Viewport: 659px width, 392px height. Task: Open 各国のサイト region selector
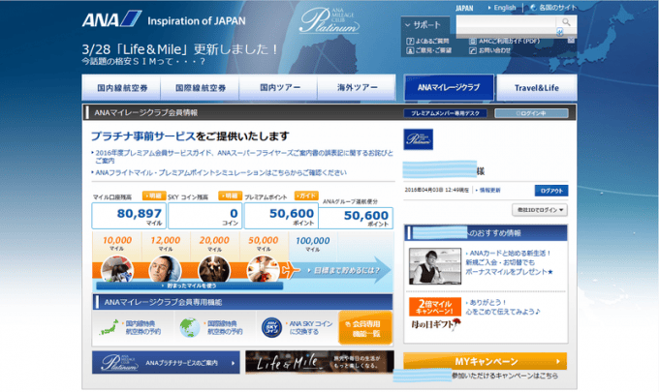[x=553, y=8]
